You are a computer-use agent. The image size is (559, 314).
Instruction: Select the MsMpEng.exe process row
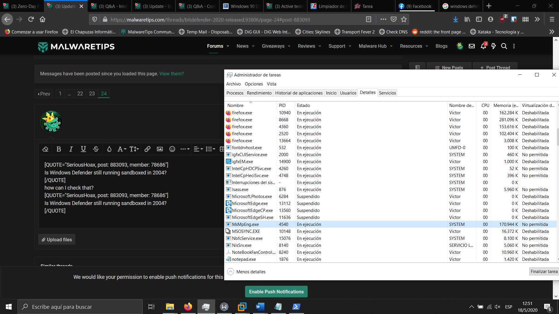245,224
